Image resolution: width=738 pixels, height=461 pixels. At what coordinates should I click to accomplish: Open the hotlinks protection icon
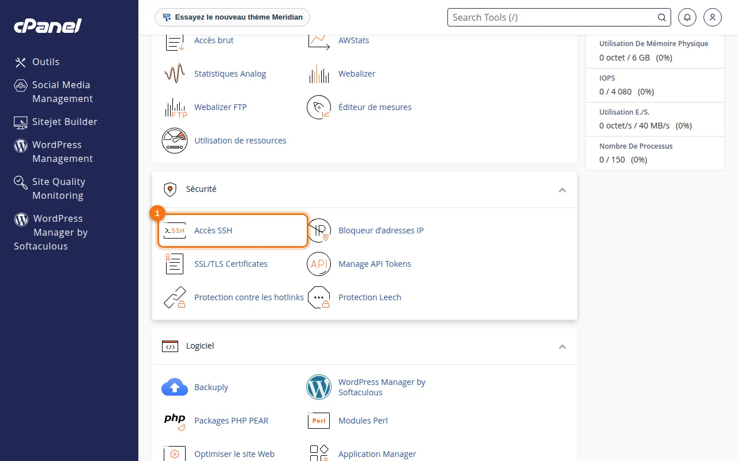[x=175, y=297]
